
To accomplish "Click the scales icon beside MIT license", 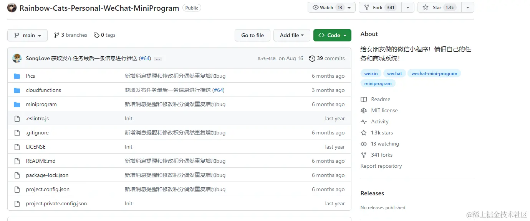I will point(364,111).
